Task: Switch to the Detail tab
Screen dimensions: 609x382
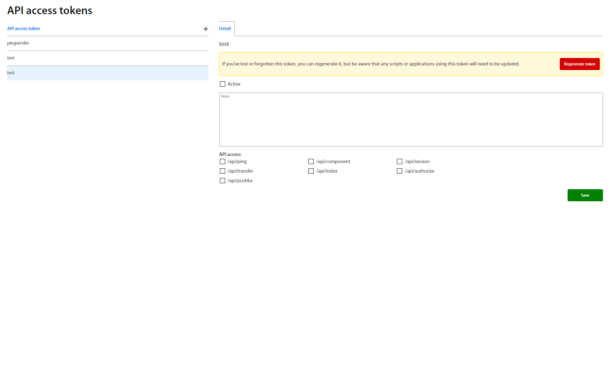Action: (x=225, y=29)
